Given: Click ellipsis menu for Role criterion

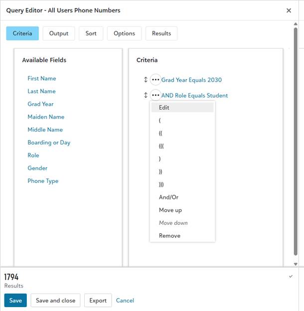Looking at the screenshot, I should (155, 95).
